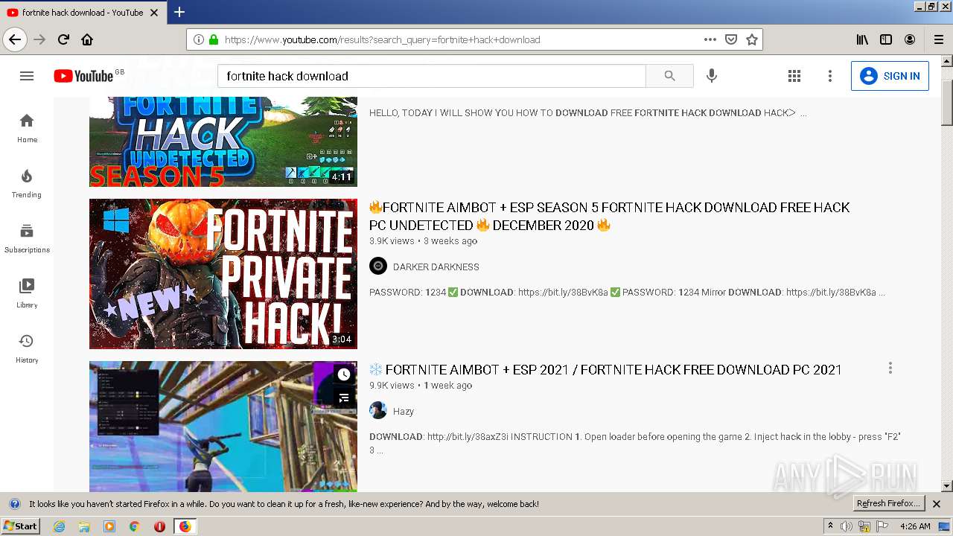Open the Windows Start menu
The height and width of the screenshot is (536, 953).
pyautogui.click(x=20, y=526)
